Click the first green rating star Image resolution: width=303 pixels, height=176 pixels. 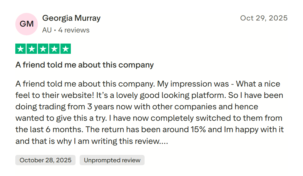click(x=21, y=49)
